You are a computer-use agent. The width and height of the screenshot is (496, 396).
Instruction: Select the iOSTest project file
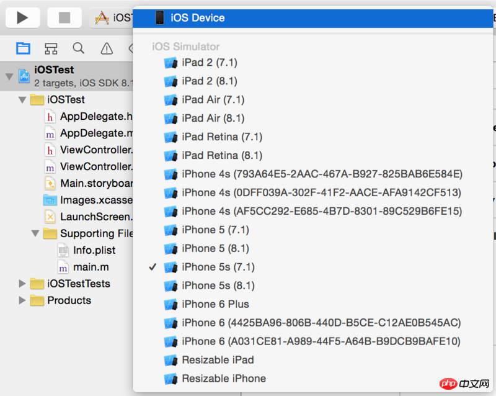coord(66,76)
